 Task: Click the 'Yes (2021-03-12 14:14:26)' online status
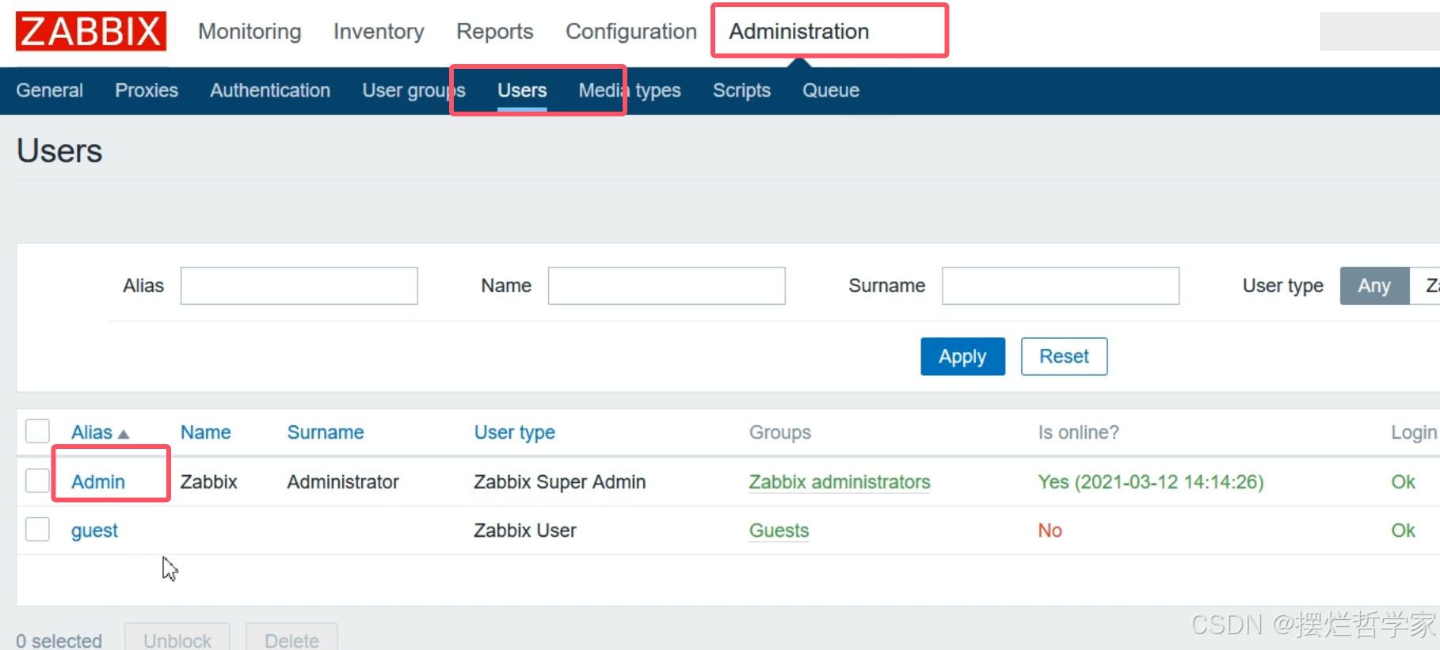[1151, 481]
